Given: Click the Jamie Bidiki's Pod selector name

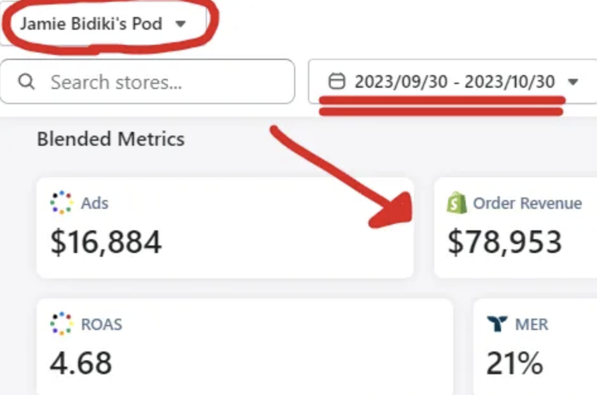Looking at the screenshot, I should point(91,24).
